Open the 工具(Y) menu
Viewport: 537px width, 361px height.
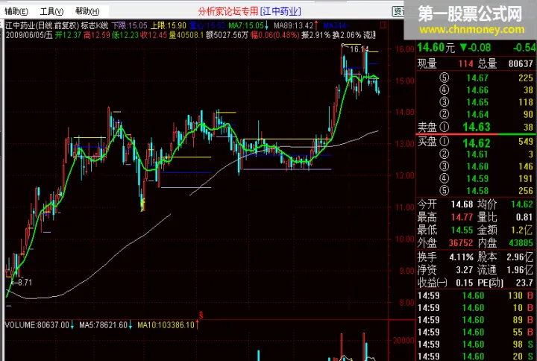pos(51,12)
